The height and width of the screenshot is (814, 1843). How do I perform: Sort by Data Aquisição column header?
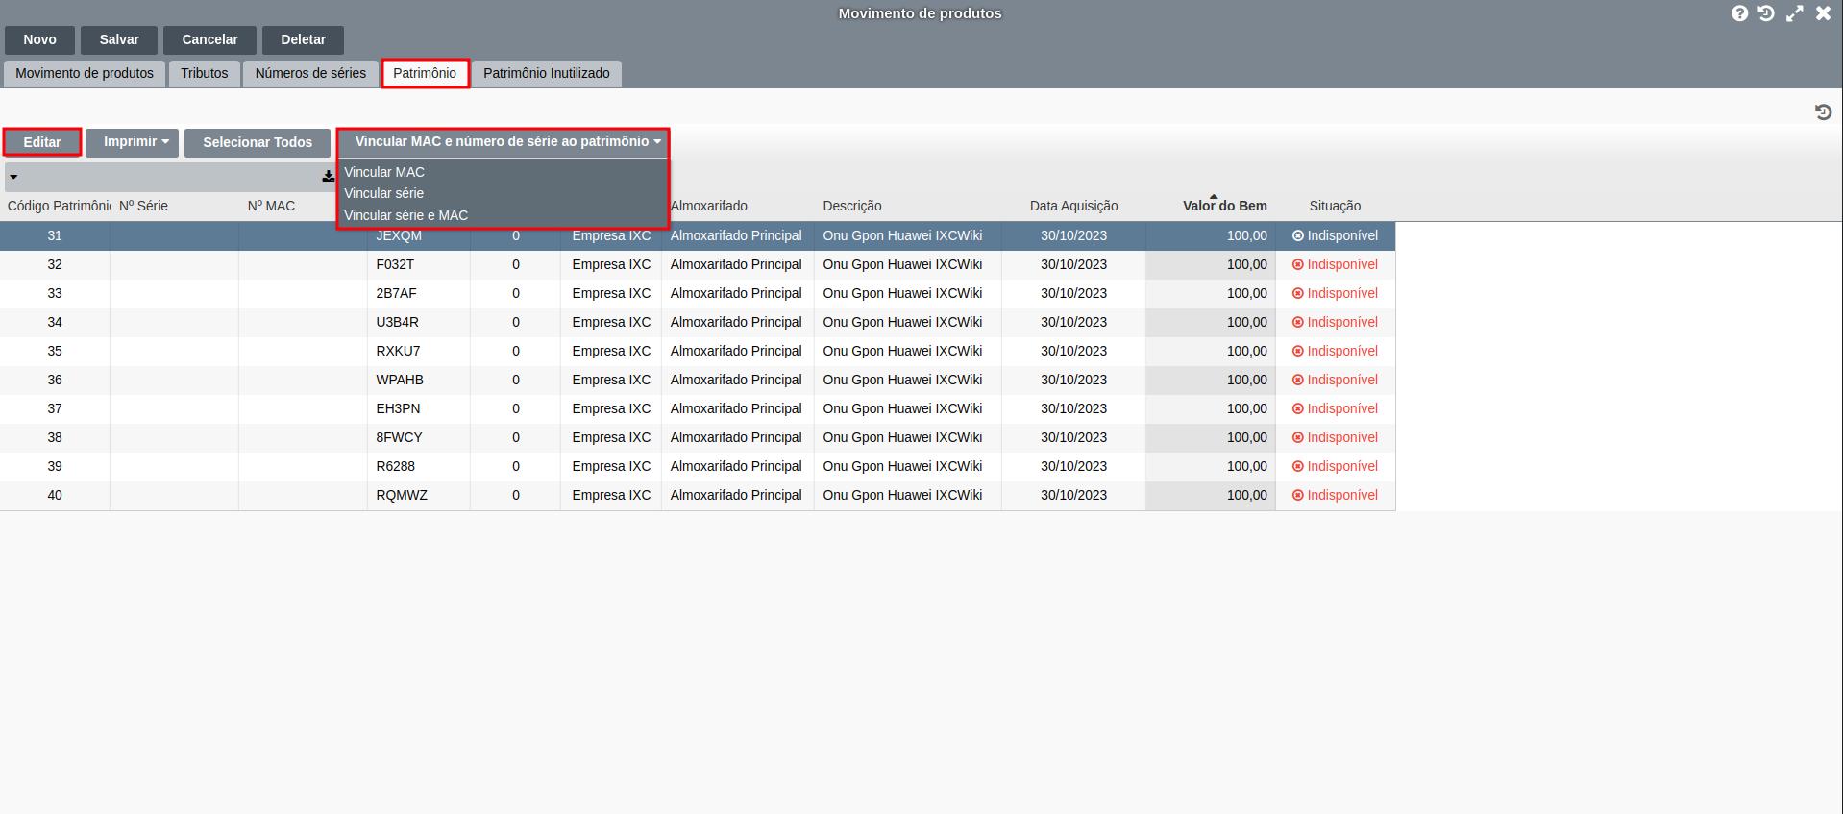click(x=1074, y=206)
